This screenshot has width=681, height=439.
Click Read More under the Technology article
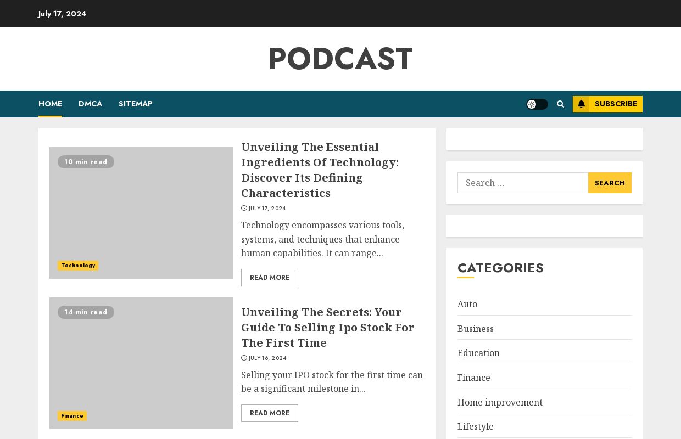pyautogui.click(x=270, y=278)
